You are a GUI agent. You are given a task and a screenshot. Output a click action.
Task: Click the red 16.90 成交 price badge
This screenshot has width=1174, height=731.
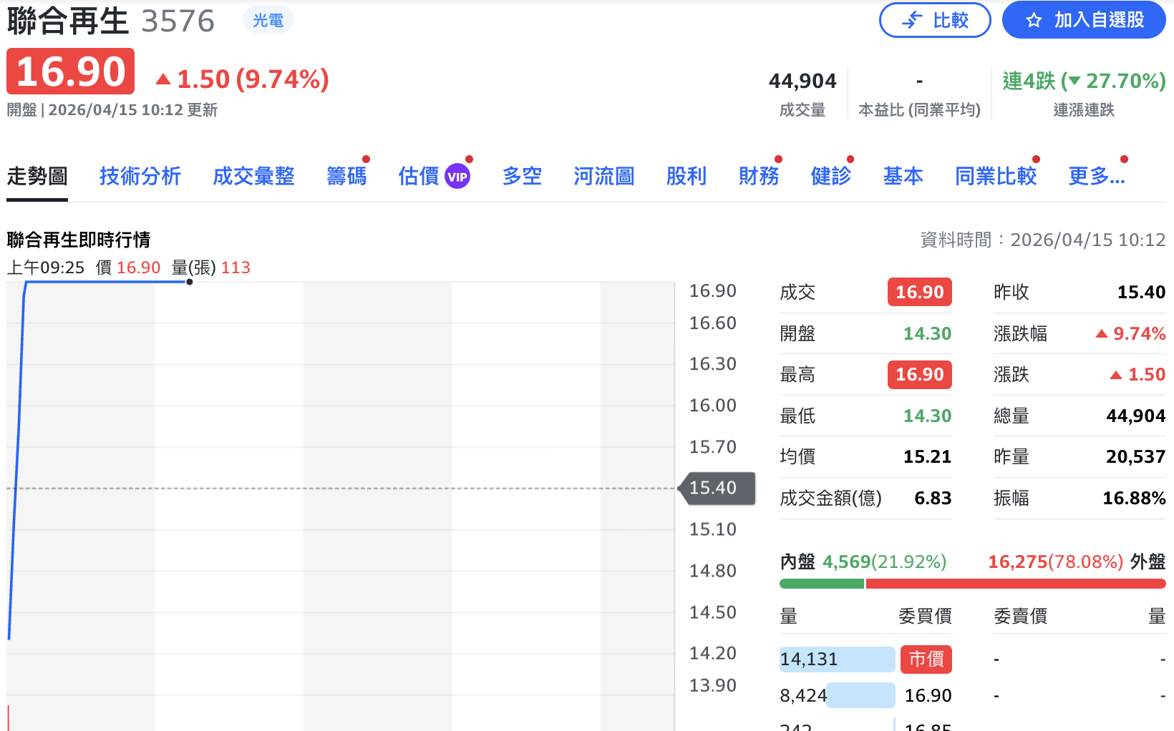[x=919, y=292]
